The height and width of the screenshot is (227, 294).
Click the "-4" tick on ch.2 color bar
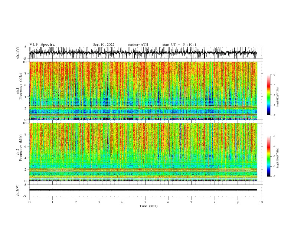click(274, 146)
